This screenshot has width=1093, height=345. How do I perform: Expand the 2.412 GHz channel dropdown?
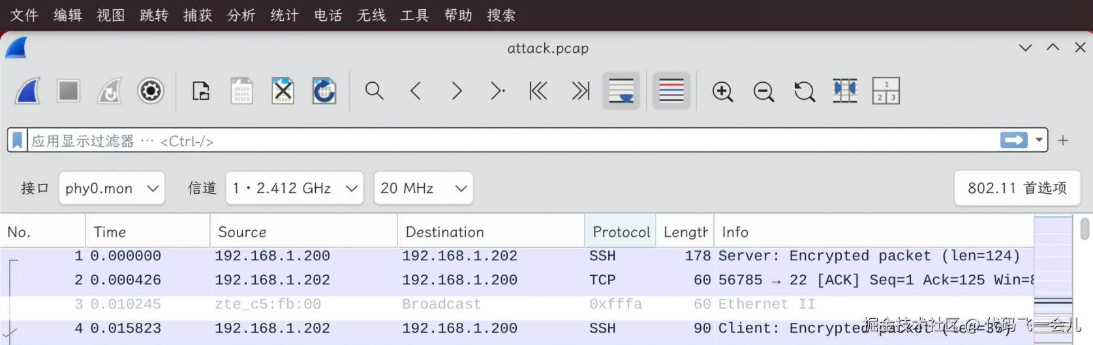click(294, 188)
